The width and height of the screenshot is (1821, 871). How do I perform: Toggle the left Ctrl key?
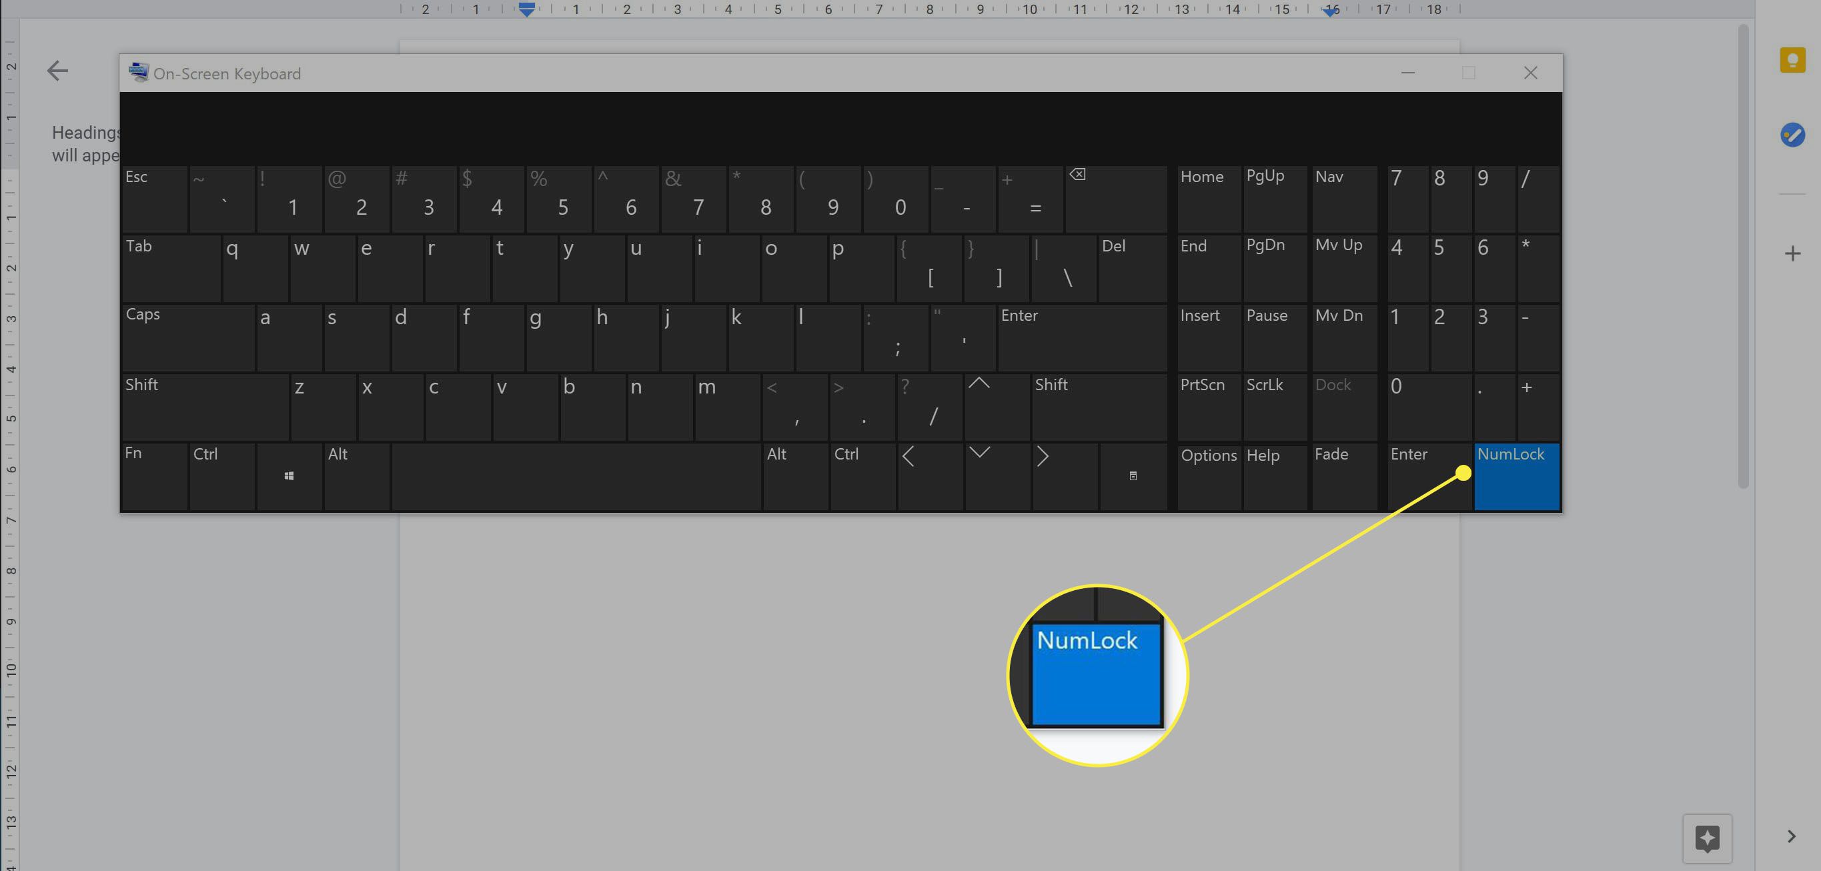click(x=222, y=476)
